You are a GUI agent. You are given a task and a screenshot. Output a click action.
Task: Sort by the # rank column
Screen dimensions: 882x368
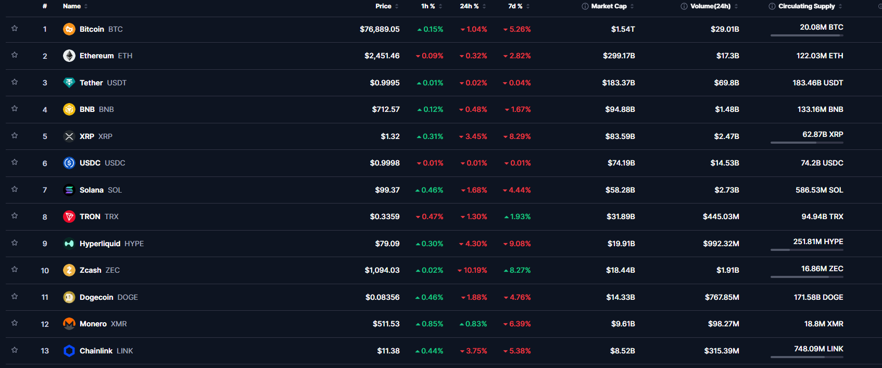tap(45, 6)
